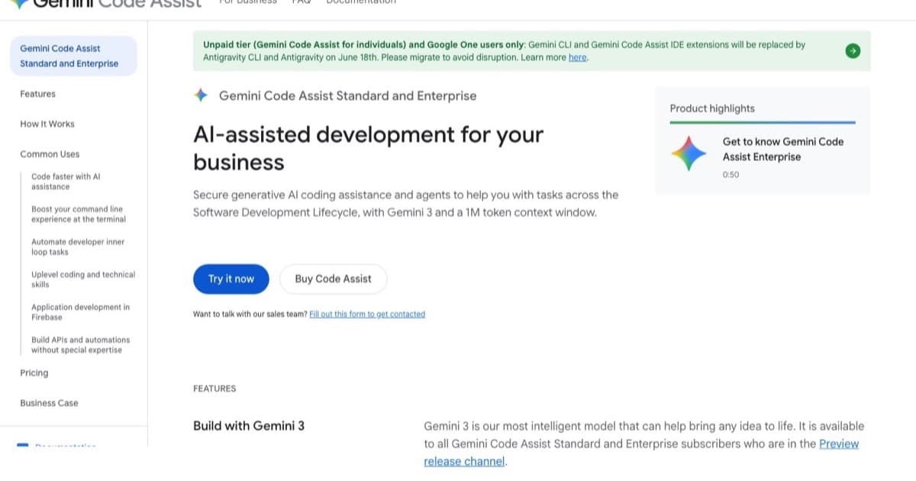
Task: Open How It Works in the sidebar
Action: point(47,124)
